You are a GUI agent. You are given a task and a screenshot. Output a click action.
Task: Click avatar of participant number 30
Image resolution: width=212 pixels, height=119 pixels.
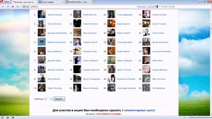(111, 88)
